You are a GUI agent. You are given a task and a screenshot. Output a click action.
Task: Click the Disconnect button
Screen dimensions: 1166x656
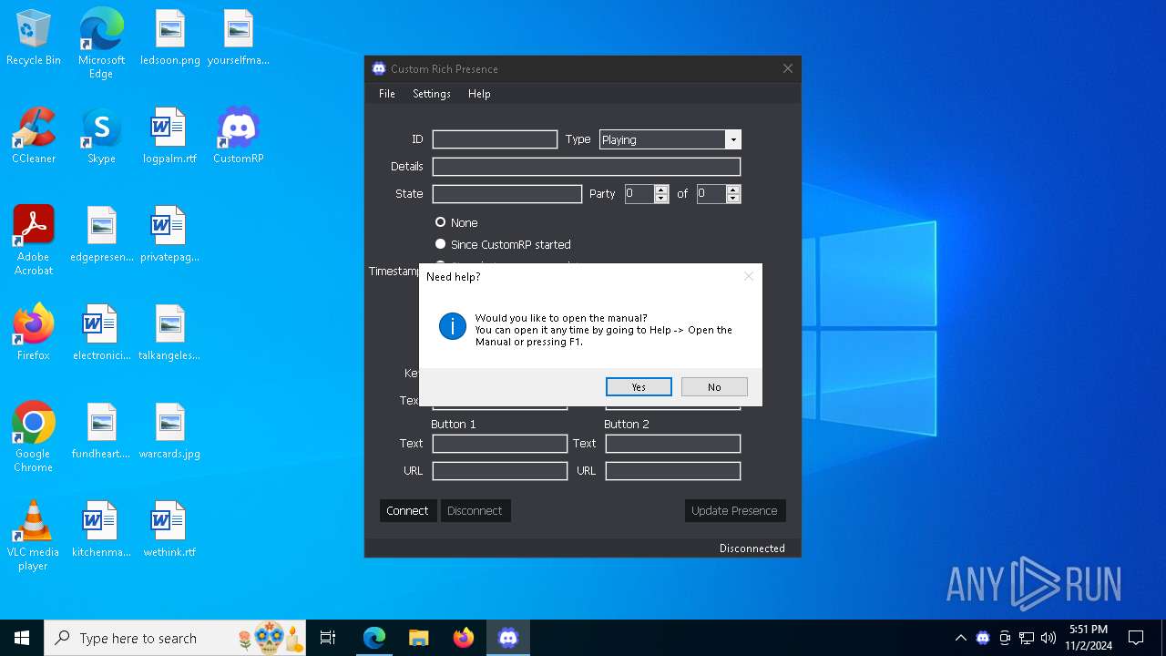point(475,511)
